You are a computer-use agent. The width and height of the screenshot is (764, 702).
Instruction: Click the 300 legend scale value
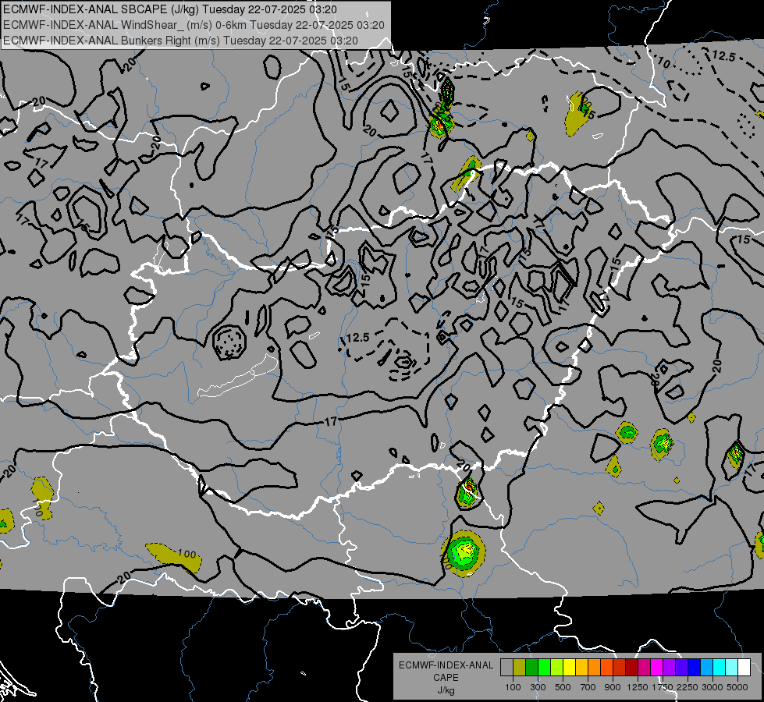tap(538, 687)
